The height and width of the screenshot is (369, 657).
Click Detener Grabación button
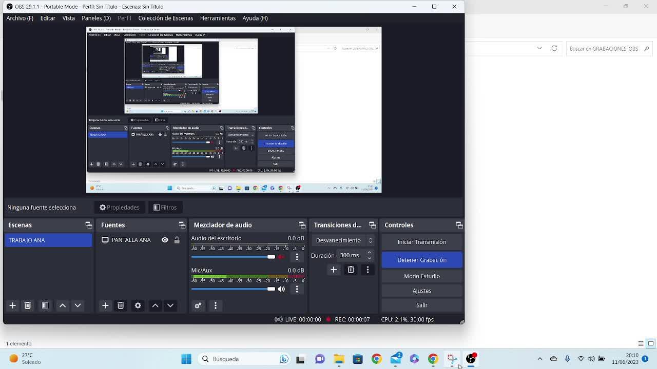click(421, 260)
